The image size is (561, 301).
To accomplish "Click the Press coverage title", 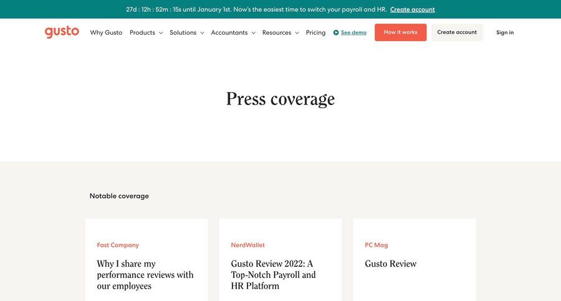I will pos(280,99).
